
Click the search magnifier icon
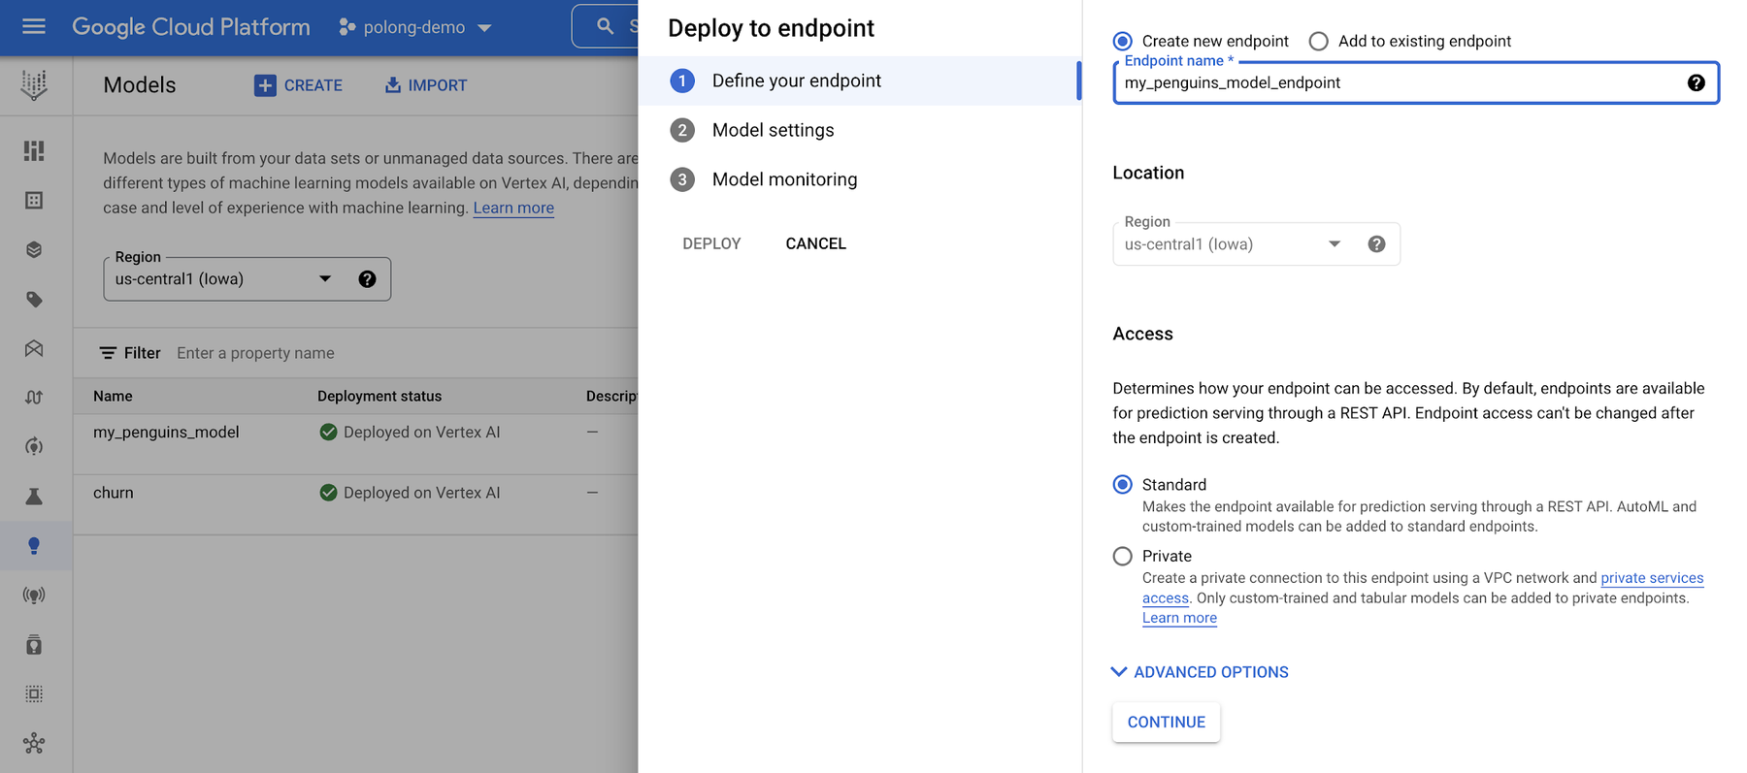[x=606, y=26]
